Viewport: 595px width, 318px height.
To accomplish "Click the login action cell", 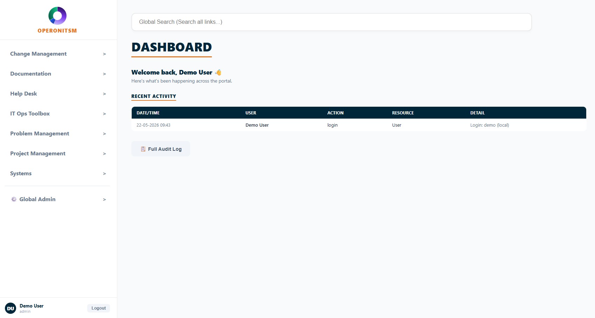I will [332, 125].
